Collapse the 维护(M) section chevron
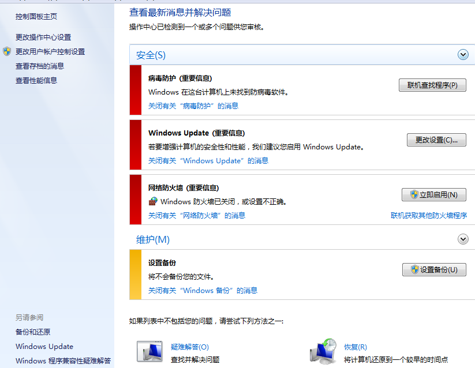The height and width of the screenshot is (368, 475). pyautogui.click(x=463, y=239)
